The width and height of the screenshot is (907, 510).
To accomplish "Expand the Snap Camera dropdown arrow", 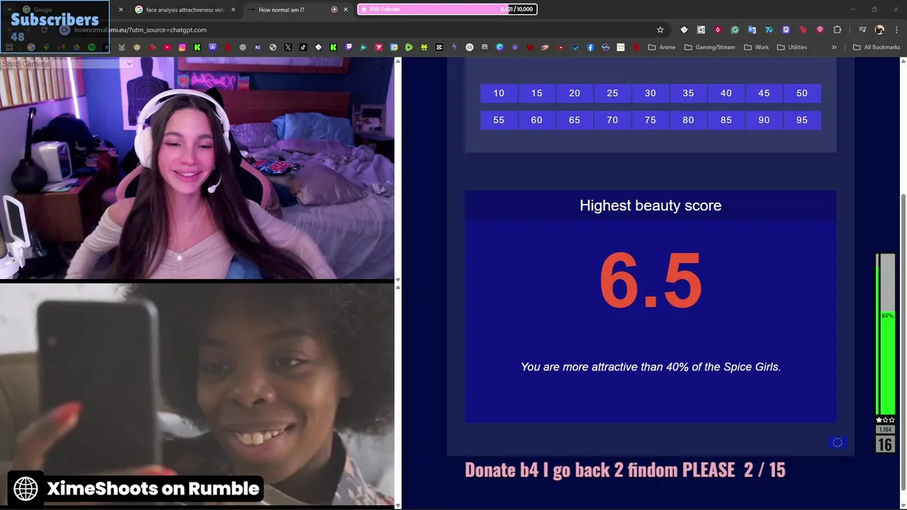I will click(129, 64).
